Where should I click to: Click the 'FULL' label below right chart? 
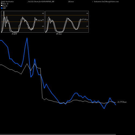[59, 34]
